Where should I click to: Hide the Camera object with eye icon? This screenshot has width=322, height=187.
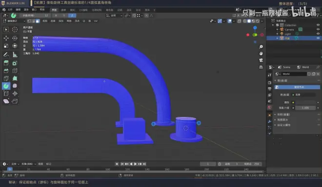[x=318, y=30]
